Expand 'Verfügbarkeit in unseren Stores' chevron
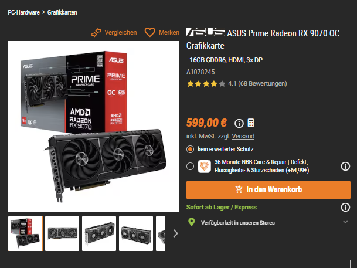357x268 pixels. [345, 222]
